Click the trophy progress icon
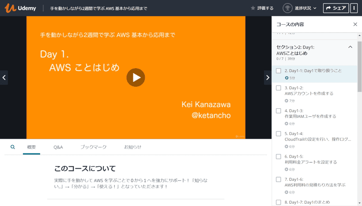Viewport: 362px width, 206px height. tap(287, 8)
